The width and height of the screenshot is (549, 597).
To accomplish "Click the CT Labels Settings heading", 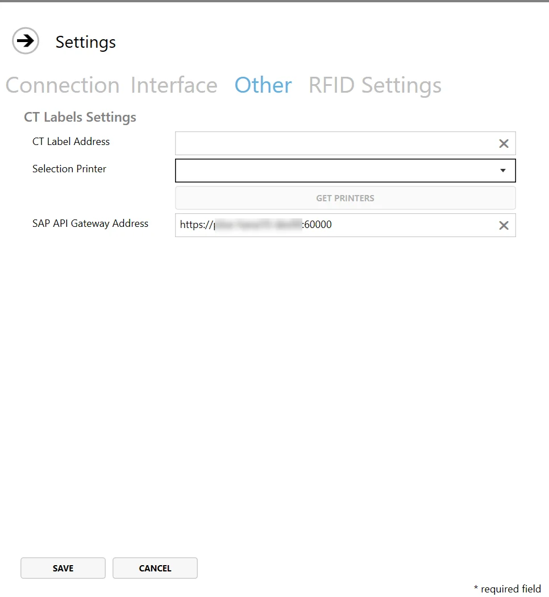I will 80,117.
